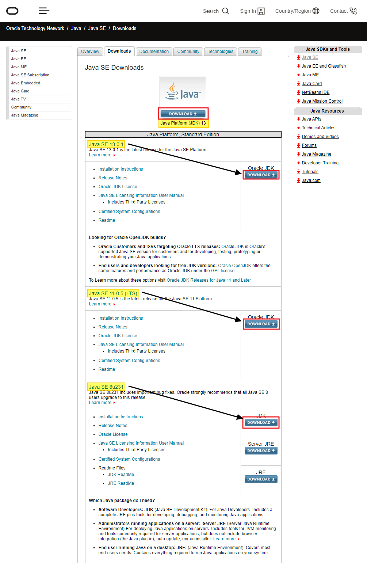Open Community in left sidebar
The image size is (367, 563).
coord(40,107)
